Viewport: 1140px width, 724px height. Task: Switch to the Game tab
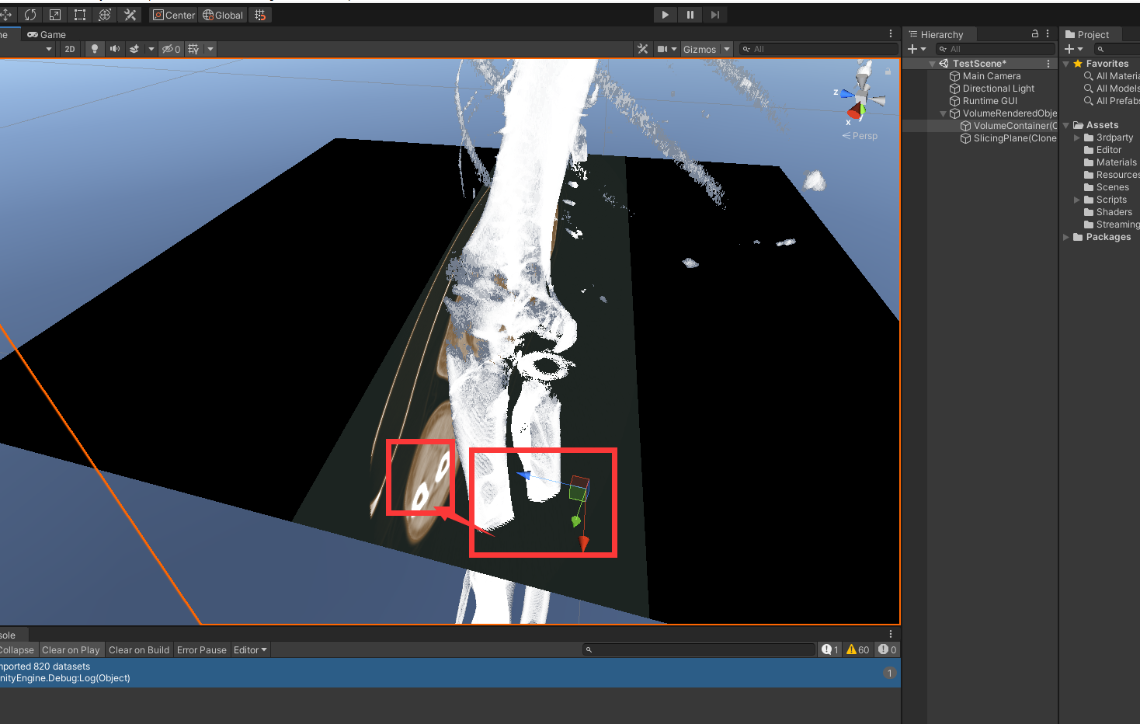47,34
